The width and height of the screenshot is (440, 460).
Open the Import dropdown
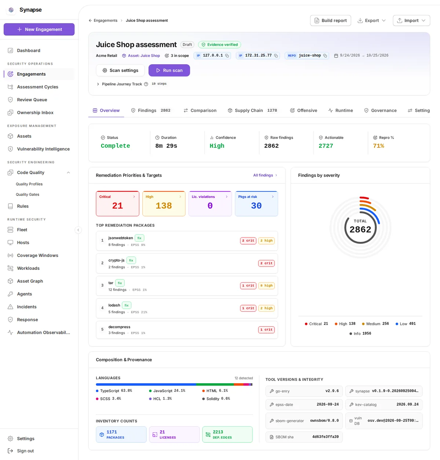pos(411,21)
